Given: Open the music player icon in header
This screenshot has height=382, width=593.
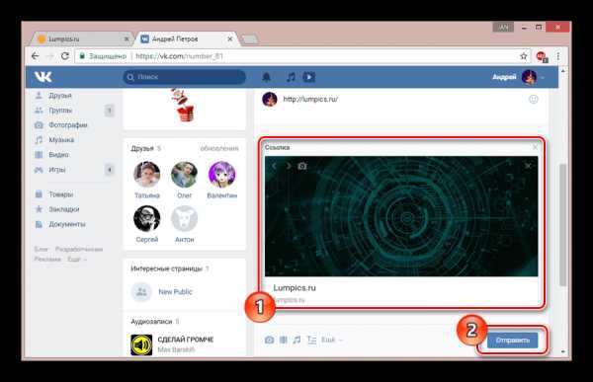Looking at the screenshot, I should coord(291,77).
